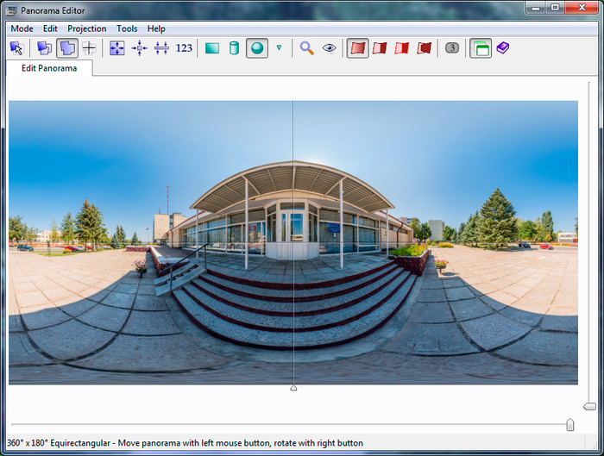Viewport: 604px width, 456px height.
Task: Click the number 3 badge icon
Action: pyautogui.click(x=452, y=47)
